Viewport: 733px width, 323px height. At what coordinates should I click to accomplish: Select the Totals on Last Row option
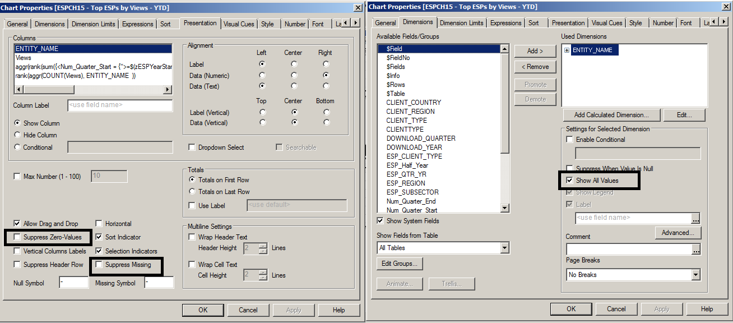coord(192,192)
